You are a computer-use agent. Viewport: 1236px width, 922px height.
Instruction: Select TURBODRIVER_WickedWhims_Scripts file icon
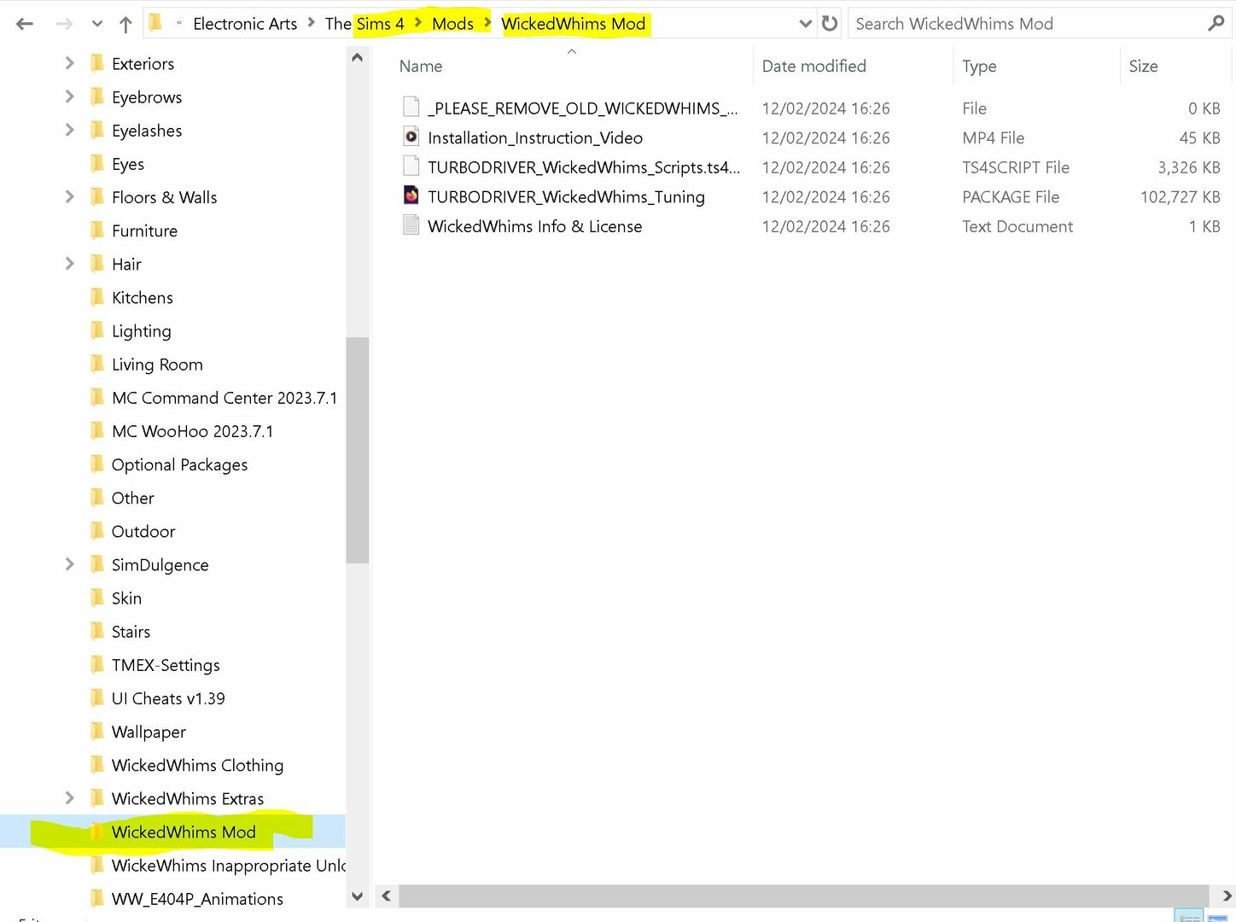point(411,166)
